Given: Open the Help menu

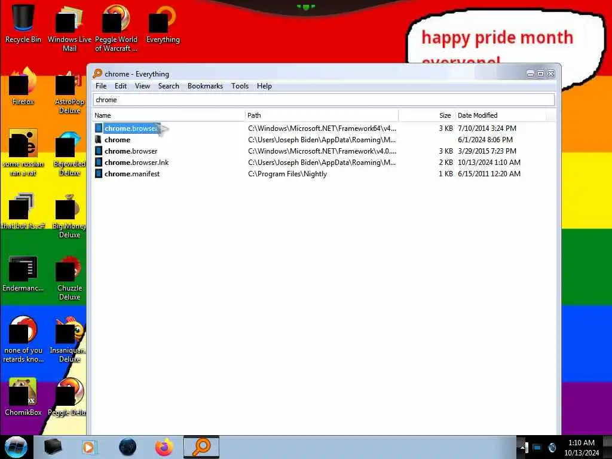Looking at the screenshot, I should click(264, 86).
